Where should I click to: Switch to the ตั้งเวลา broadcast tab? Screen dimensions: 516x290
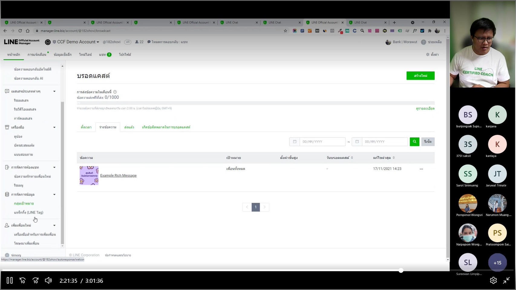(x=86, y=127)
